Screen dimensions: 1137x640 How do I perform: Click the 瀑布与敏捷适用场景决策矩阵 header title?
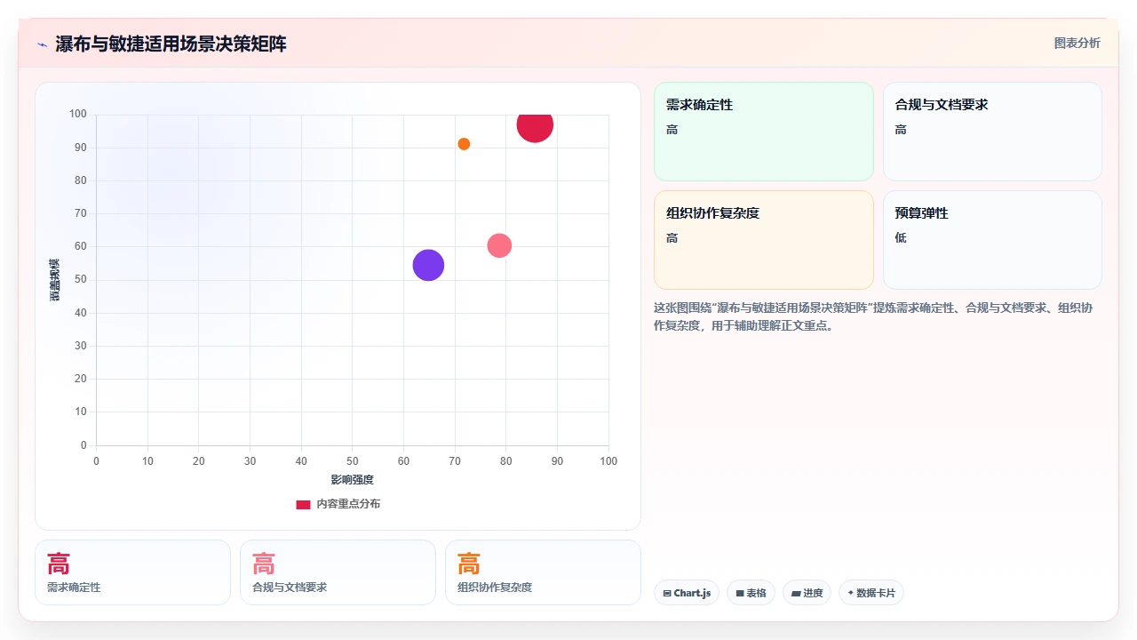point(171,44)
